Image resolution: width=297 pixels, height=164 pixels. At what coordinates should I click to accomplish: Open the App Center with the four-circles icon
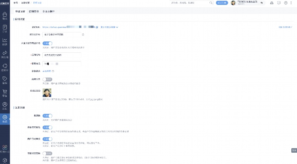(5, 149)
